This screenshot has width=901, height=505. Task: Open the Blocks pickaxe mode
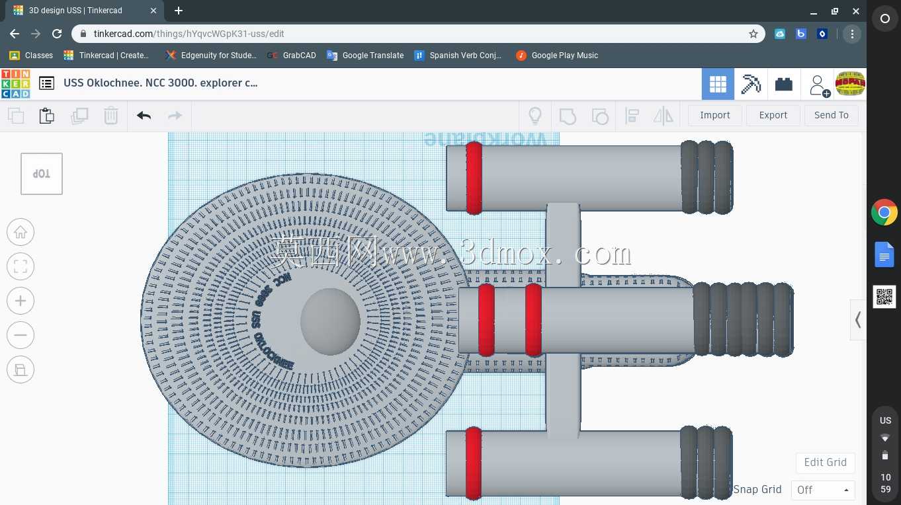click(x=751, y=84)
